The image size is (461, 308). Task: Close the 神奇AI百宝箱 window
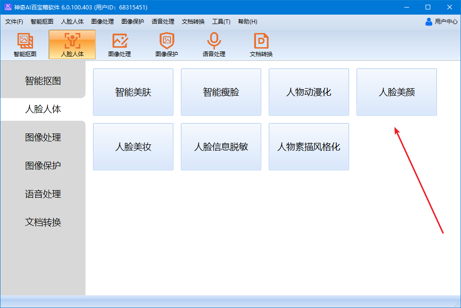click(x=450, y=7)
